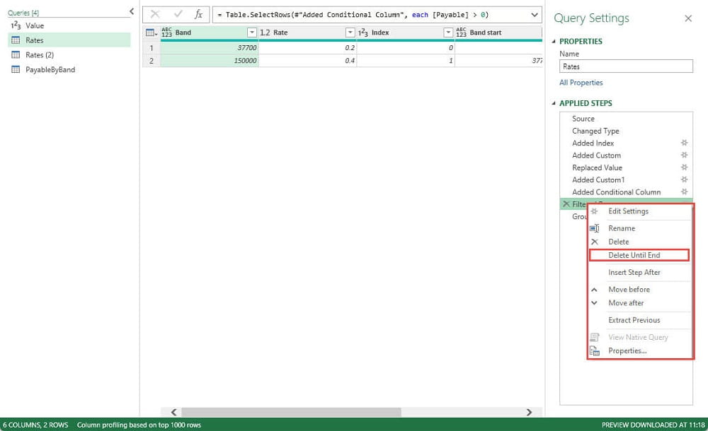Click the table icon in grid corner
This screenshot has width=708, height=431.
[x=150, y=33]
